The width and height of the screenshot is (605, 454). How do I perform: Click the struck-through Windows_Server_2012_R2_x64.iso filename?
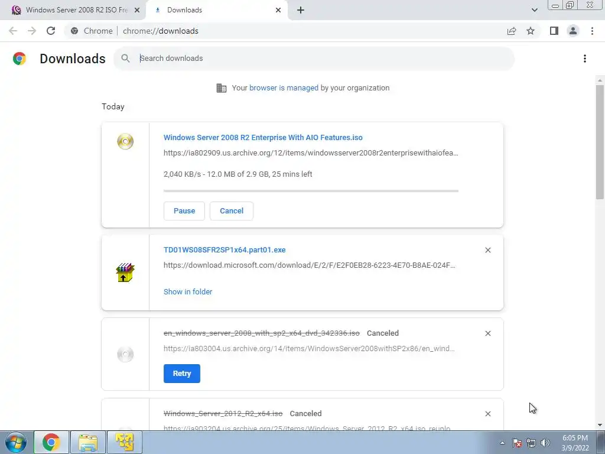(223, 413)
